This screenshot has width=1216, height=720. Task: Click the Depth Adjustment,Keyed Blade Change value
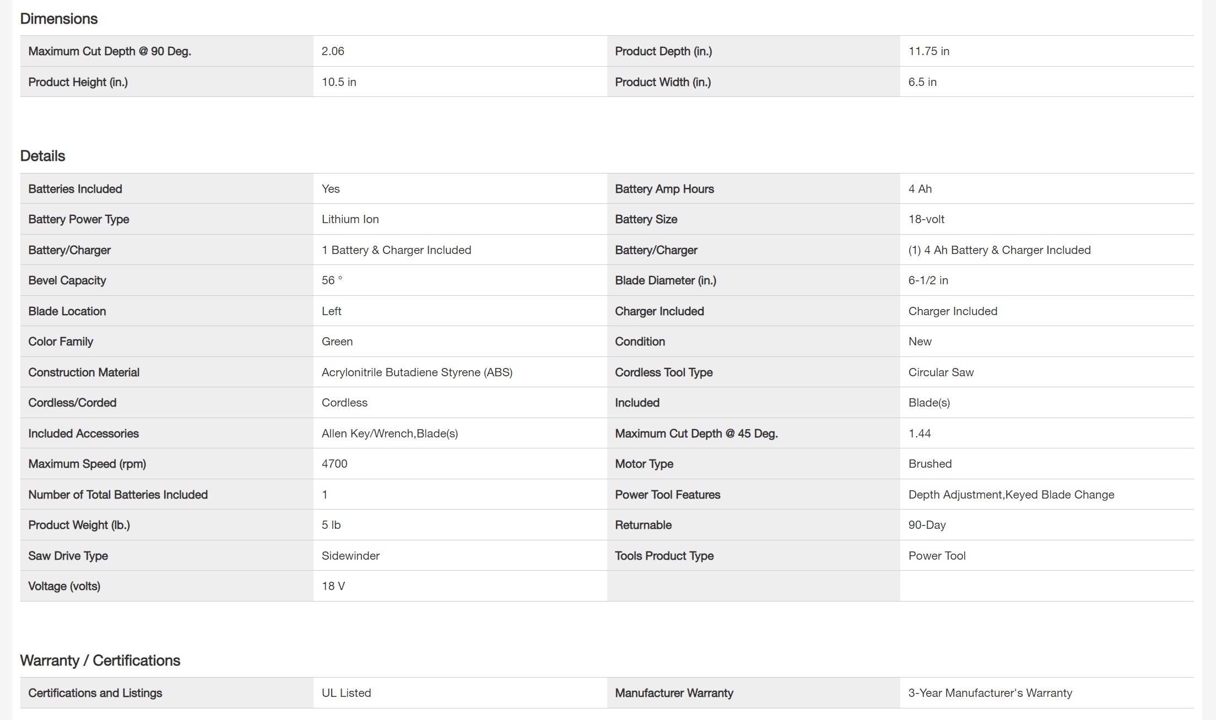[1010, 495]
